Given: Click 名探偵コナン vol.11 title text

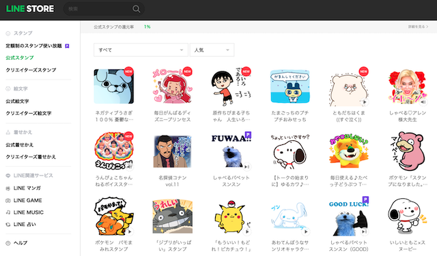Looking at the screenshot, I should [x=173, y=181].
